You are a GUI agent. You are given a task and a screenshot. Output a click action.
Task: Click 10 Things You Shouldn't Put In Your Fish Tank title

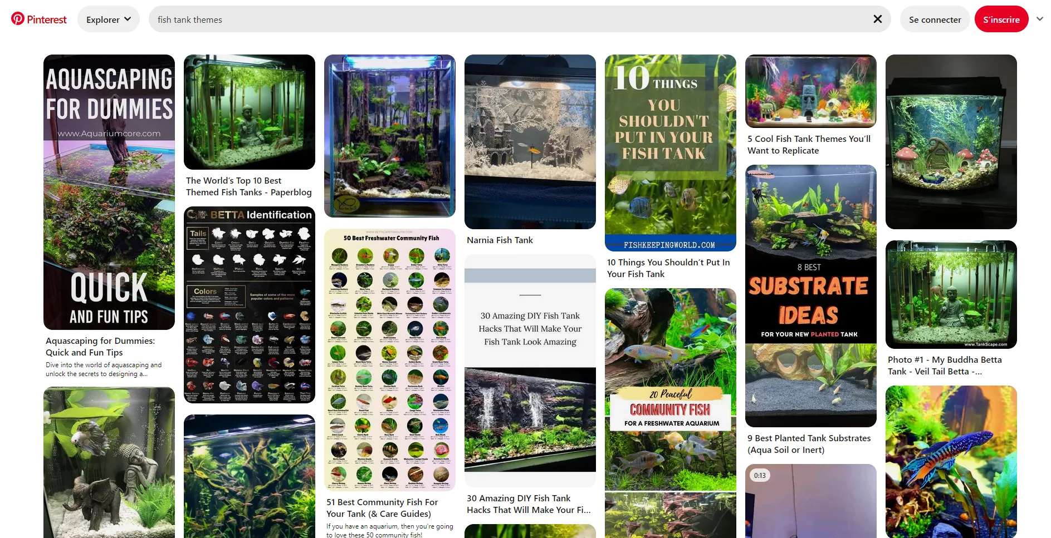coord(668,268)
